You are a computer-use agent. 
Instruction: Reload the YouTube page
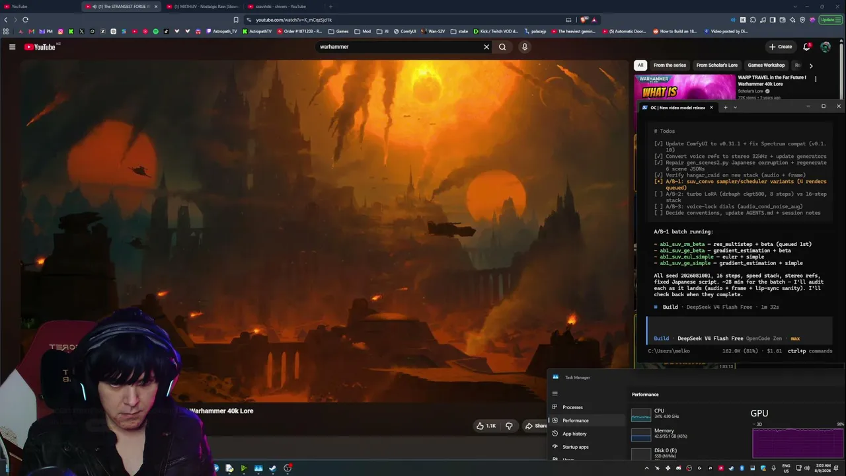(25, 20)
